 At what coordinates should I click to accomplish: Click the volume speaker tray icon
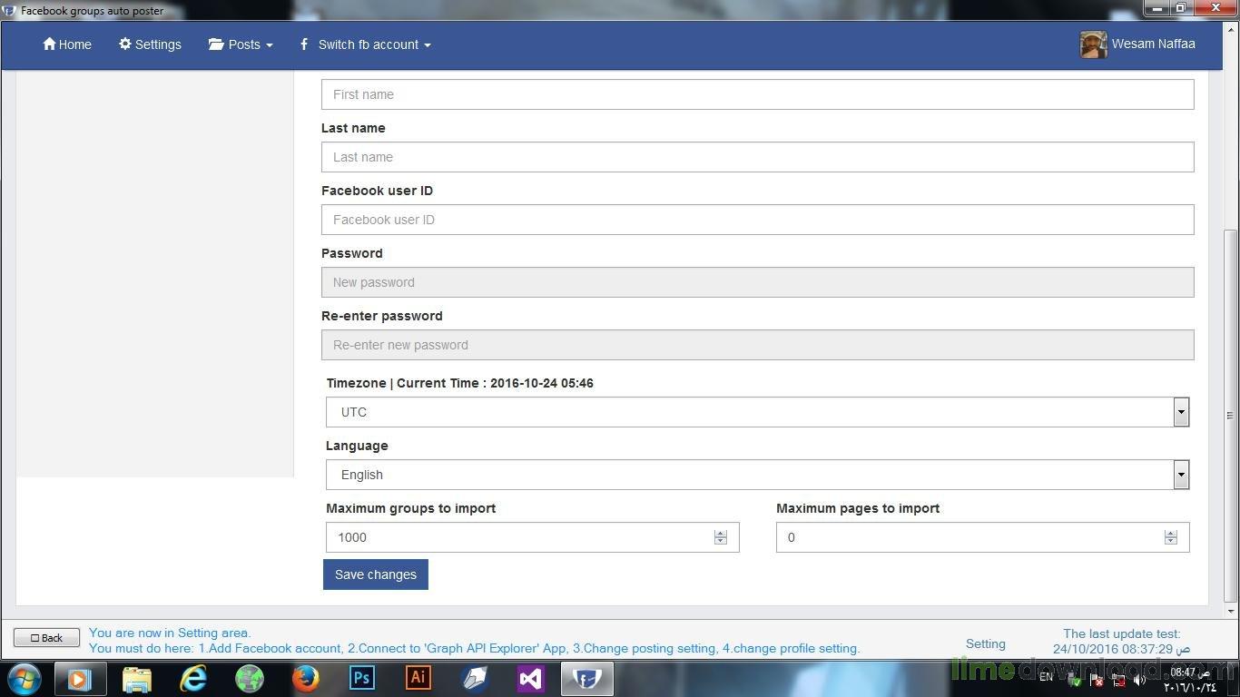(x=1139, y=680)
